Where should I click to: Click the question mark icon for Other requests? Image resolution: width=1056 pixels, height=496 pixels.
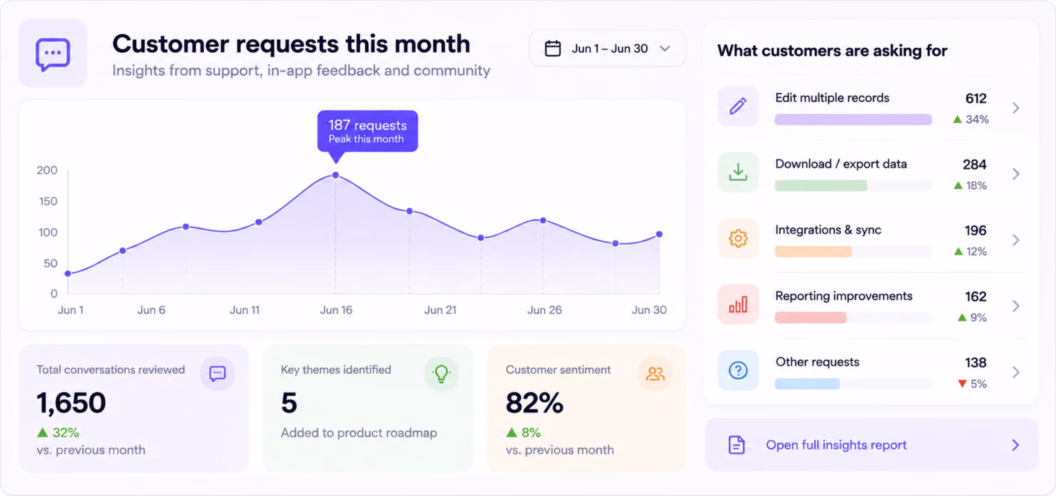738,370
